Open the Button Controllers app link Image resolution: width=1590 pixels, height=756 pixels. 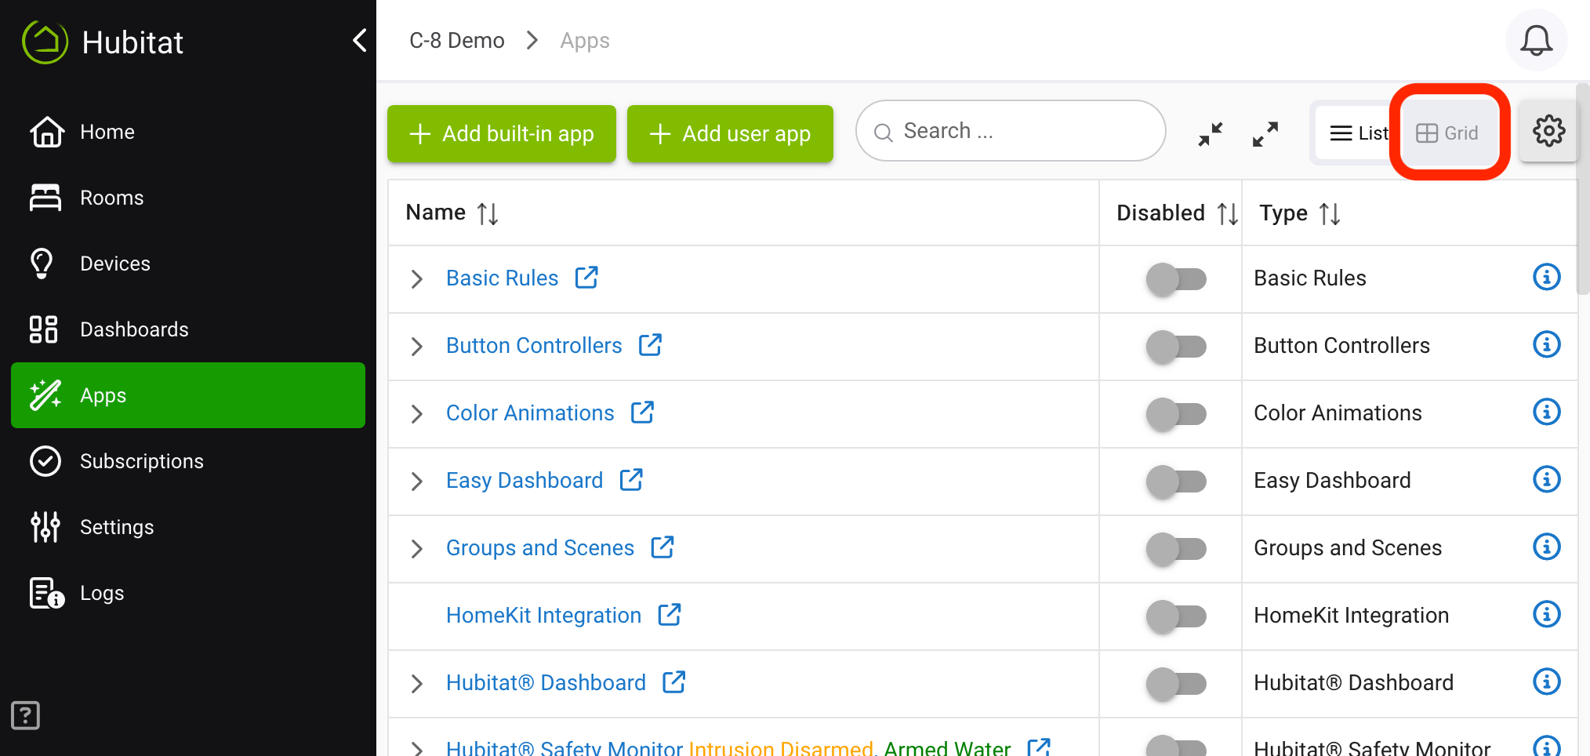[x=534, y=346]
